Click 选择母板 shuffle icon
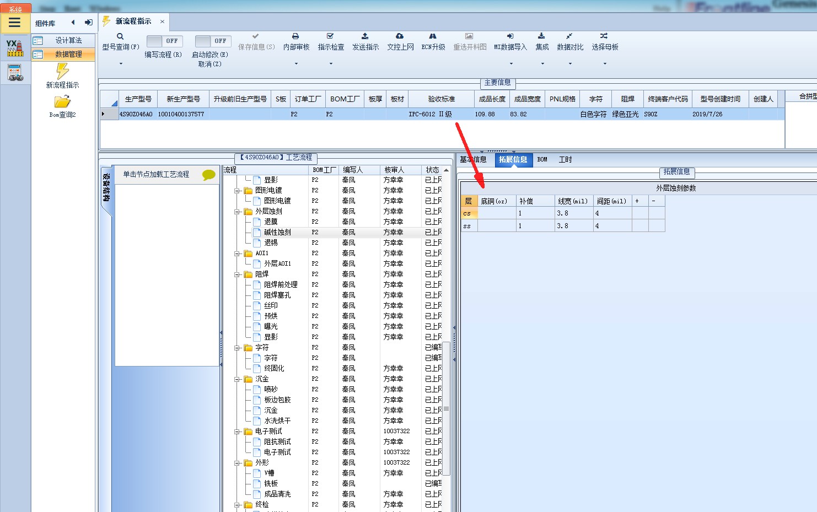Viewport: 817px width, 512px height. point(604,36)
